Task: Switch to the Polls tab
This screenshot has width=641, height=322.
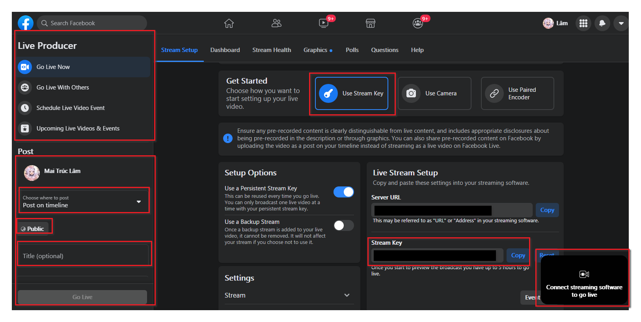Action: pyautogui.click(x=352, y=50)
